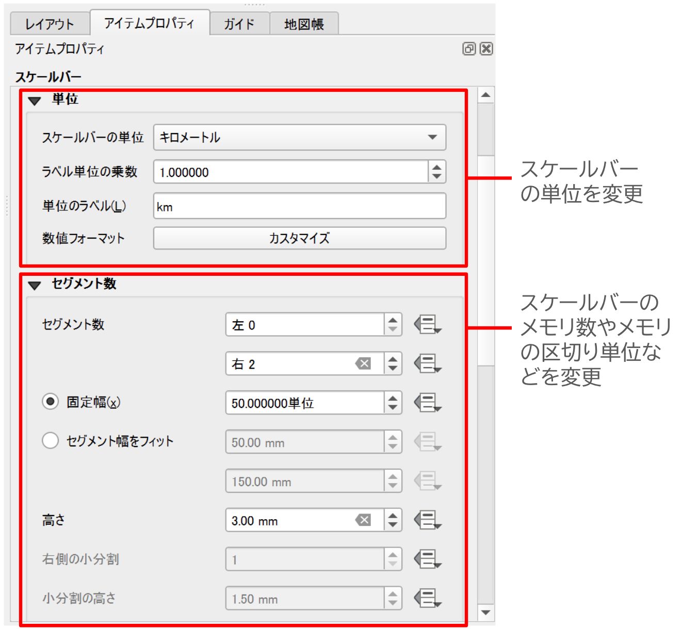This screenshot has height=629, width=682.
Task: Open data-defined override for right segments
Action: [428, 364]
